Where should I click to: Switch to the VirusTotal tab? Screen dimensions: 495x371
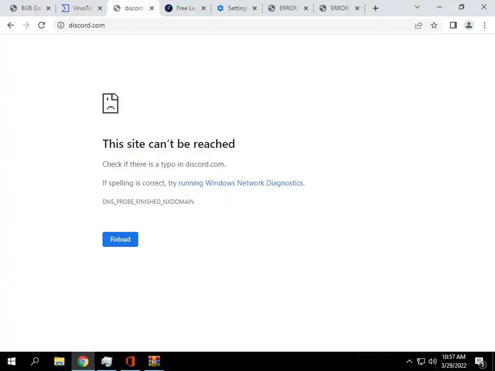click(82, 8)
